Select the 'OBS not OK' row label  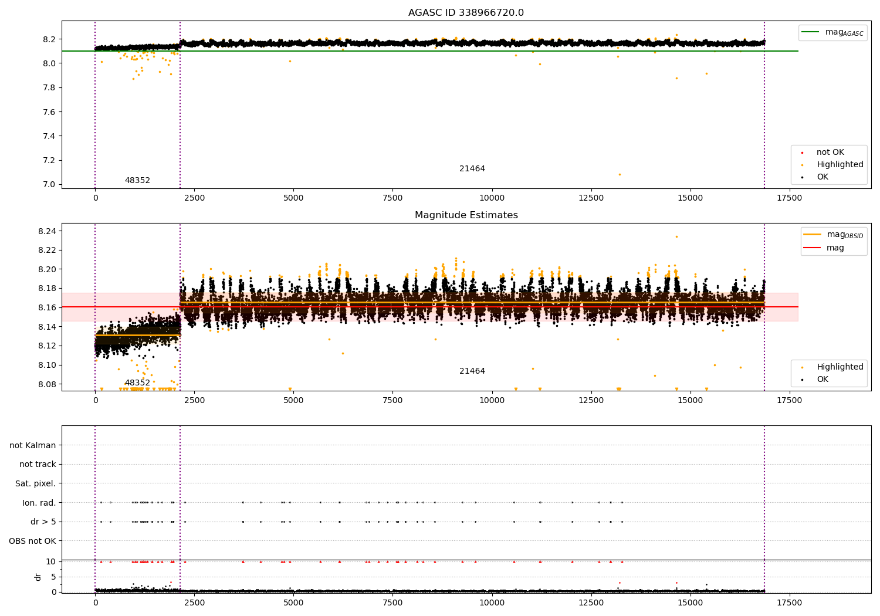pos(33,541)
